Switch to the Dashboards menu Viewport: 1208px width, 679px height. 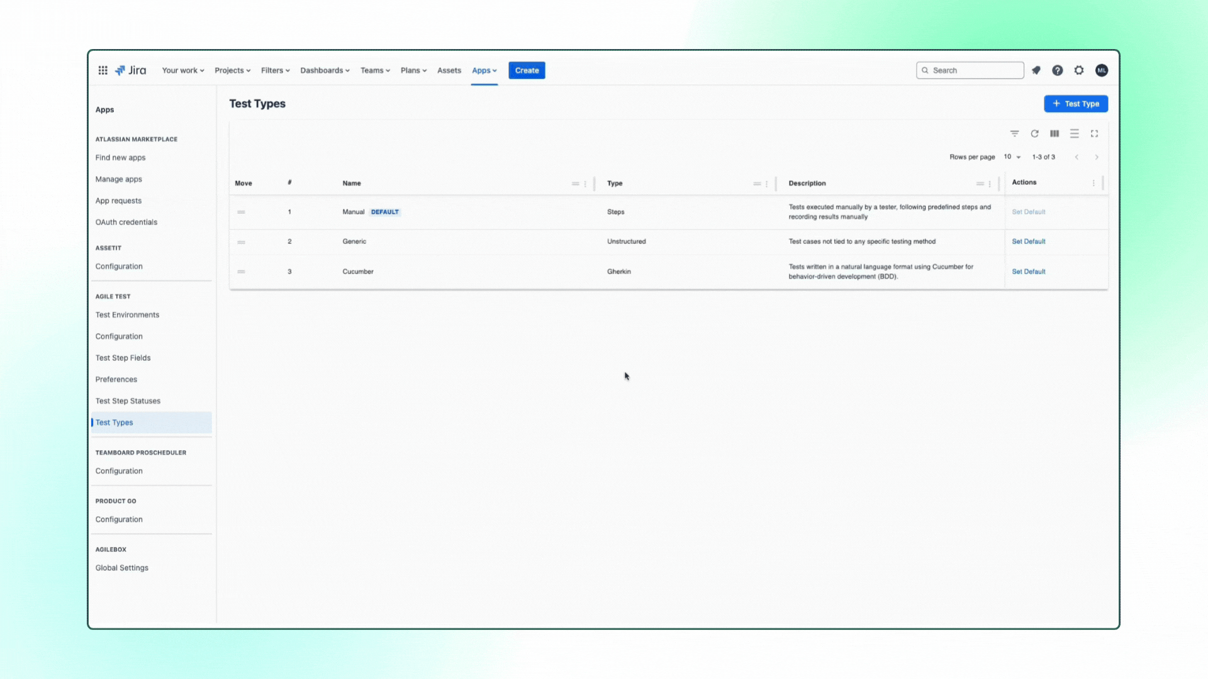point(325,70)
